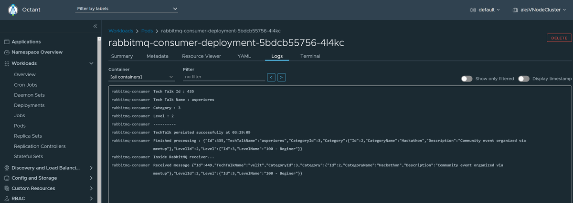The width and height of the screenshot is (573, 203).
Task: Click the log line 'Tech Talk Id : 435'
Action: 173,91
